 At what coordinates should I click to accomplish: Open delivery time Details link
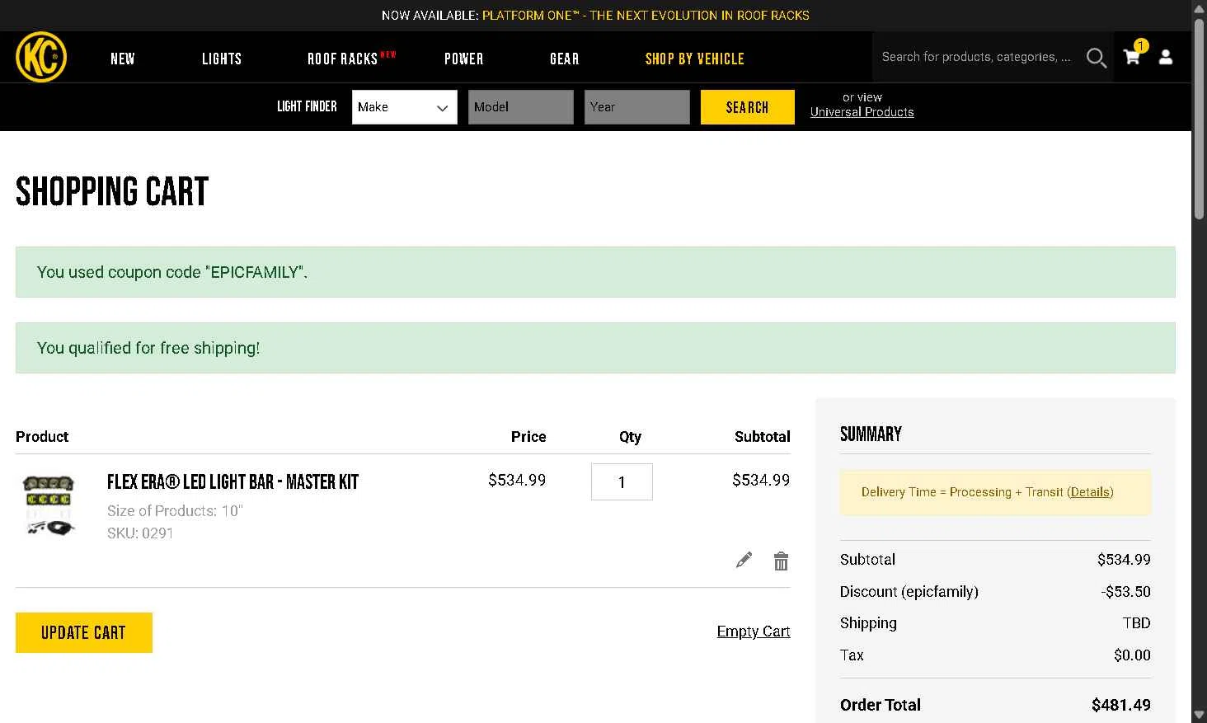[x=1090, y=492]
